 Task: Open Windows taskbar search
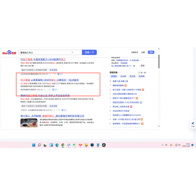coord(40,145)
